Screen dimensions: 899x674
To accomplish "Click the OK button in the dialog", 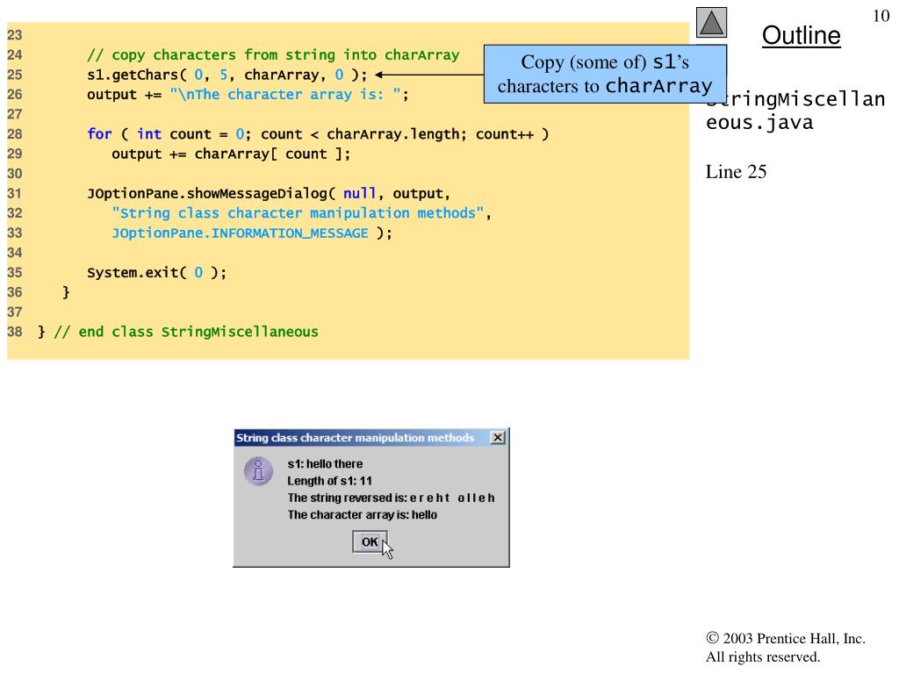I will click(370, 541).
